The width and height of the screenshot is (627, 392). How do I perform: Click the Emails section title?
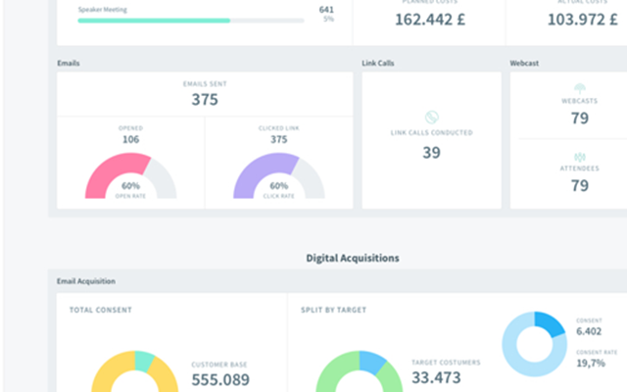69,63
